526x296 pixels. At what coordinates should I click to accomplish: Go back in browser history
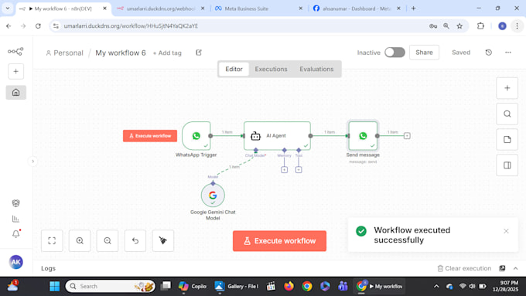(x=9, y=26)
